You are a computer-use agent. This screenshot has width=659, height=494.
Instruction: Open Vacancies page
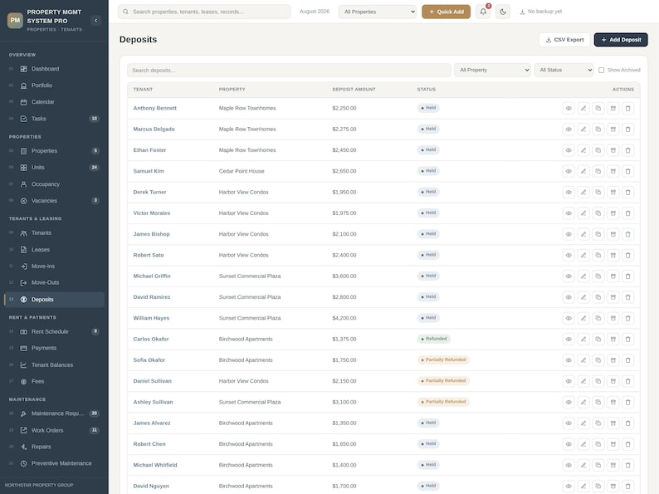pyautogui.click(x=54, y=201)
